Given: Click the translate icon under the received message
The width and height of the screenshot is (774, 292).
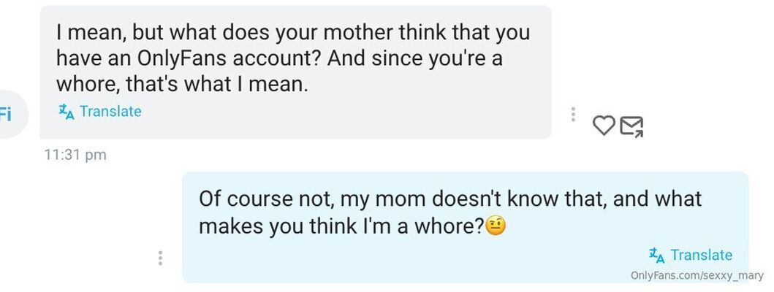Looking at the screenshot, I should click(67, 111).
